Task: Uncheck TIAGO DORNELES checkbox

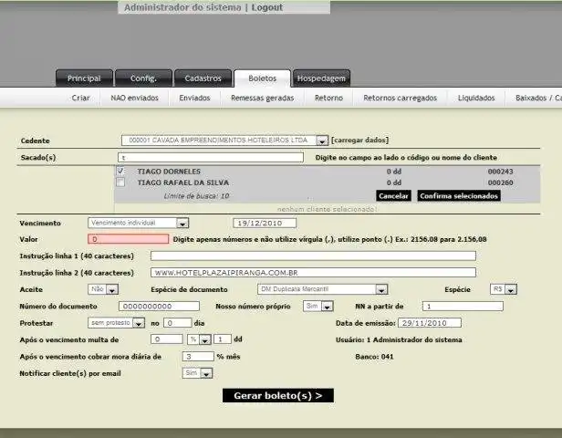Action: 120,171
